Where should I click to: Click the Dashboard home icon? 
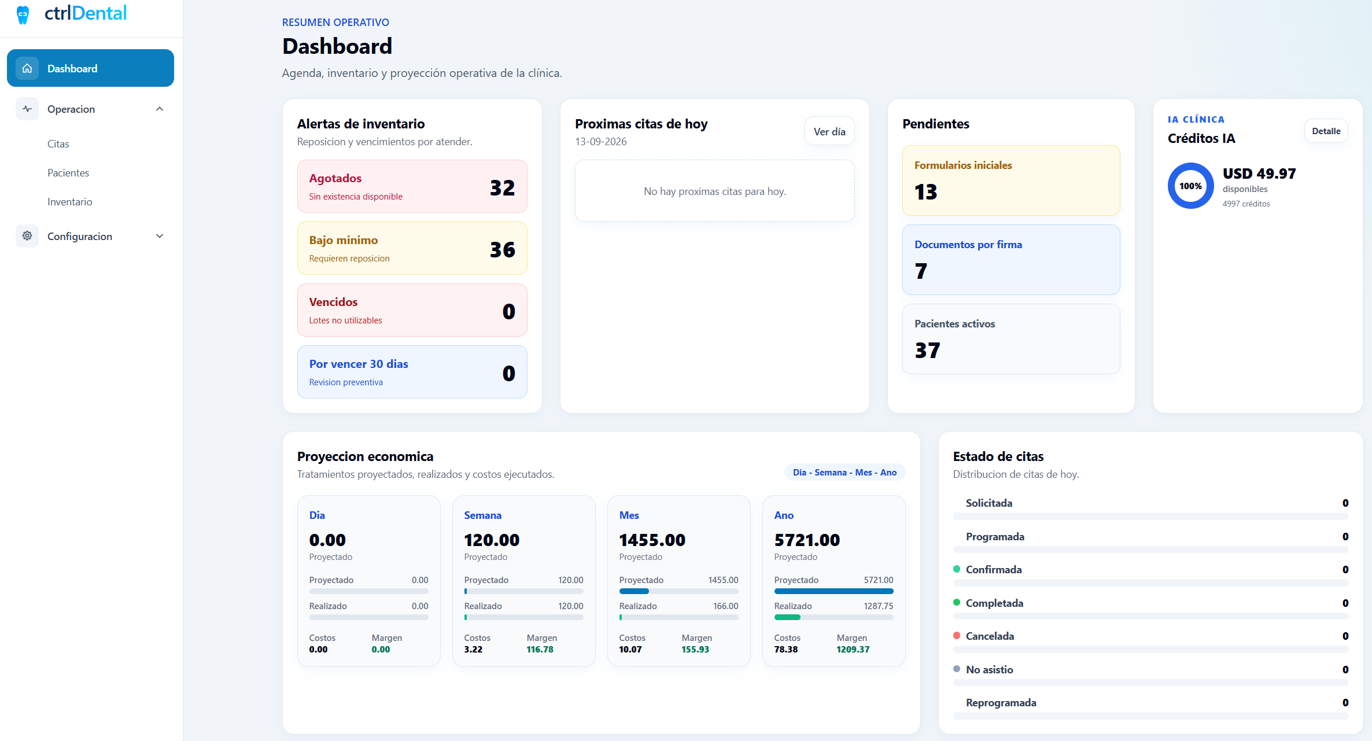pyautogui.click(x=27, y=68)
